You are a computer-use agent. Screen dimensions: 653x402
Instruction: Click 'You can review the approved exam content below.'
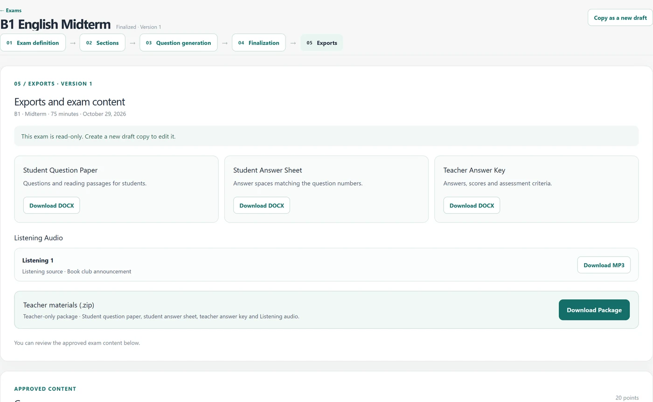pos(77,343)
